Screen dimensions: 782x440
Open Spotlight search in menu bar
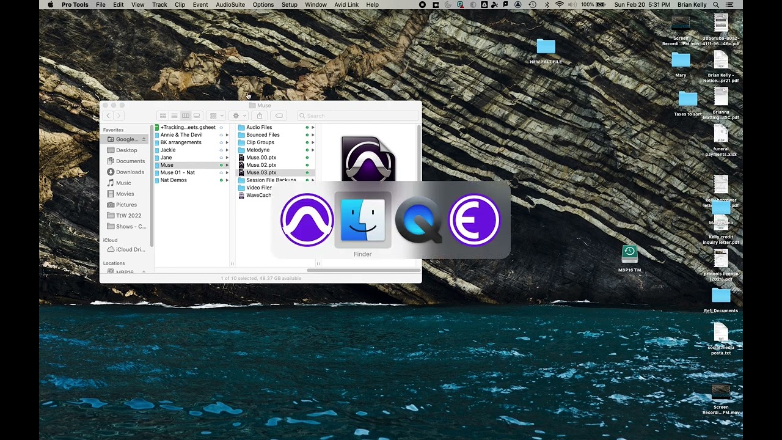[716, 4]
